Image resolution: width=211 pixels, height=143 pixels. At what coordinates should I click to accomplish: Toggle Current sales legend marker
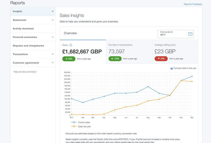[x=74, y=122]
